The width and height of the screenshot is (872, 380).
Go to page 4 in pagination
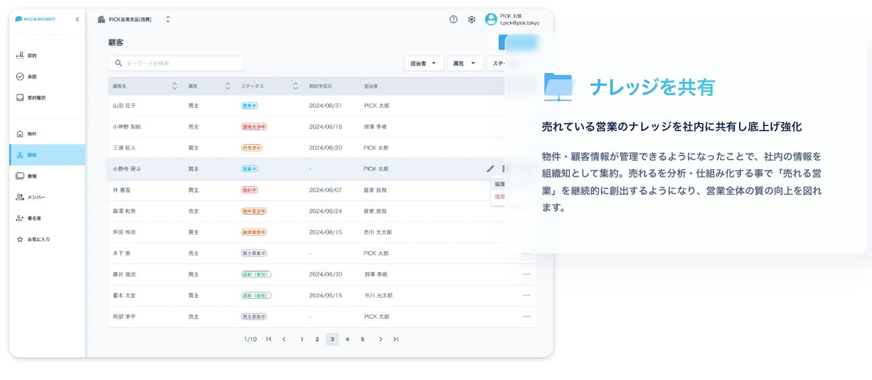[347, 339]
